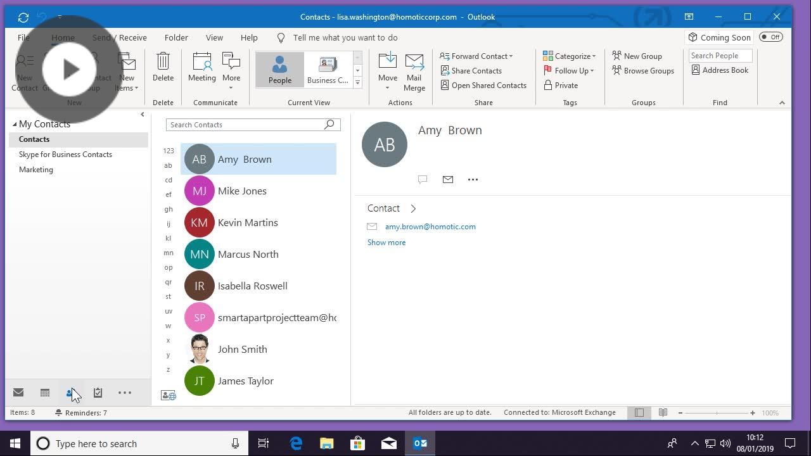Image resolution: width=811 pixels, height=456 pixels.
Task: Open the Address Book
Action: point(720,70)
